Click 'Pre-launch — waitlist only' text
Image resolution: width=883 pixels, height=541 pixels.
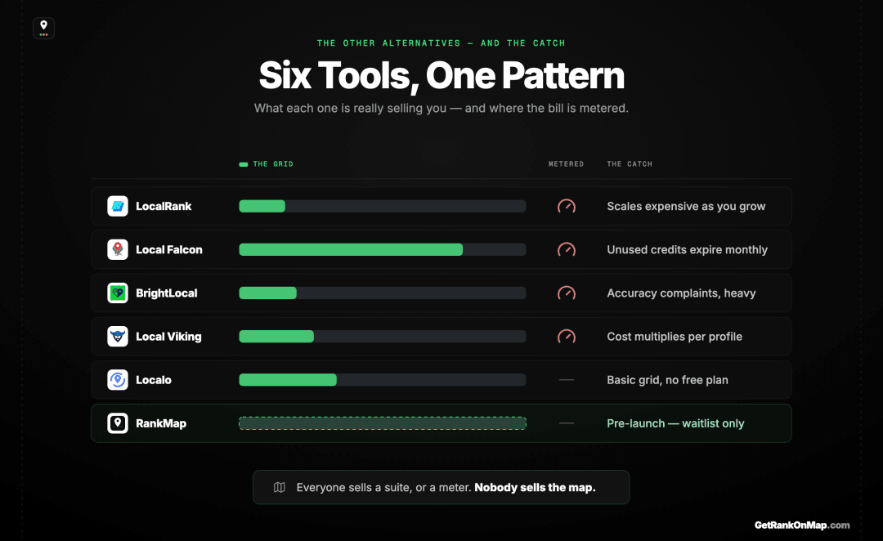pos(675,423)
